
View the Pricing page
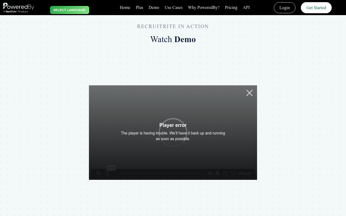(x=231, y=8)
